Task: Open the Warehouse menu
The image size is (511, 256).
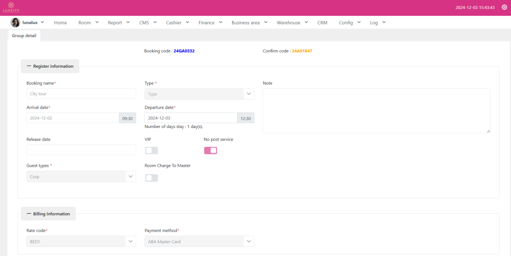Action: pyautogui.click(x=292, y=22)
